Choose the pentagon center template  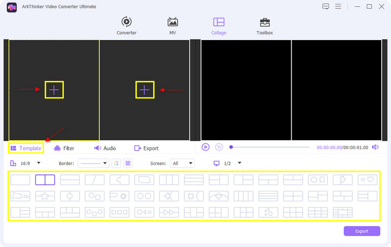(70, 196)
